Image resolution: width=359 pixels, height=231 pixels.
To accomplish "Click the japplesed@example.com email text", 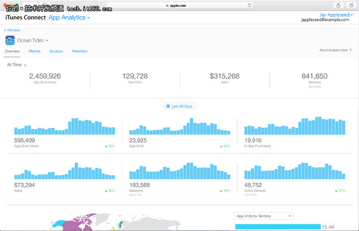I will pos(325,20).
